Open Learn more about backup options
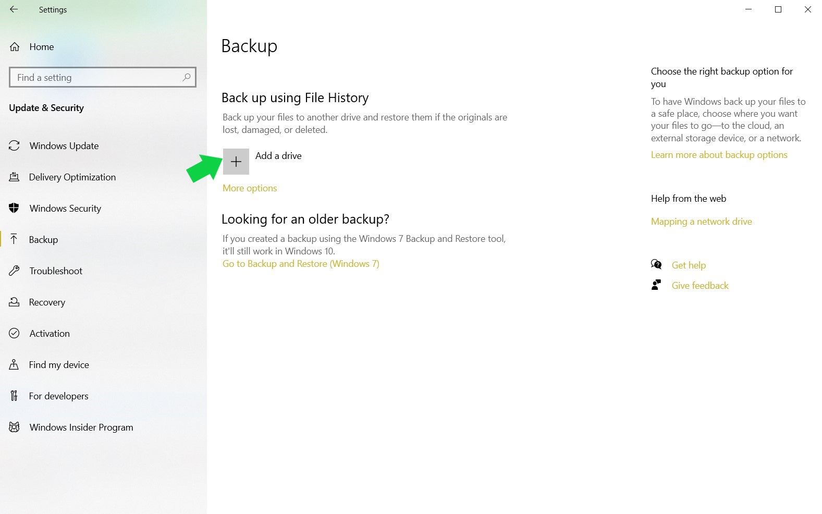Screen dimensions: 822x514 click(x=719, y=155)
